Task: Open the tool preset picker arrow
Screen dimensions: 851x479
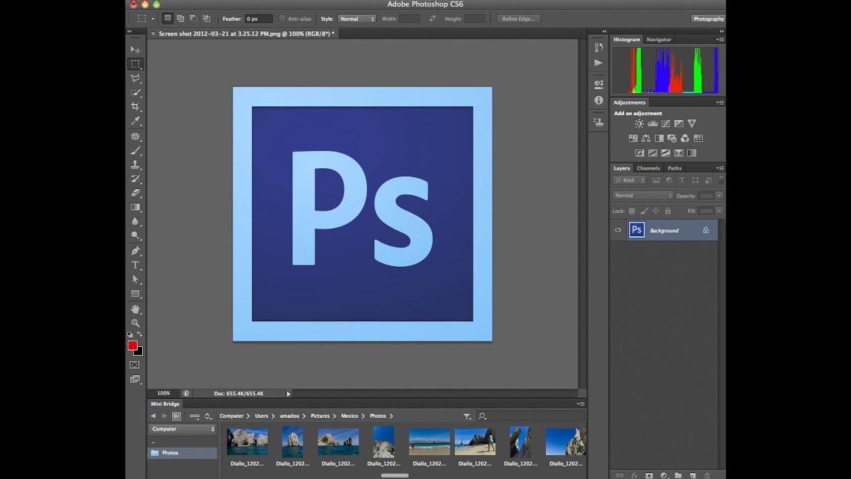Action: [153, 19]
